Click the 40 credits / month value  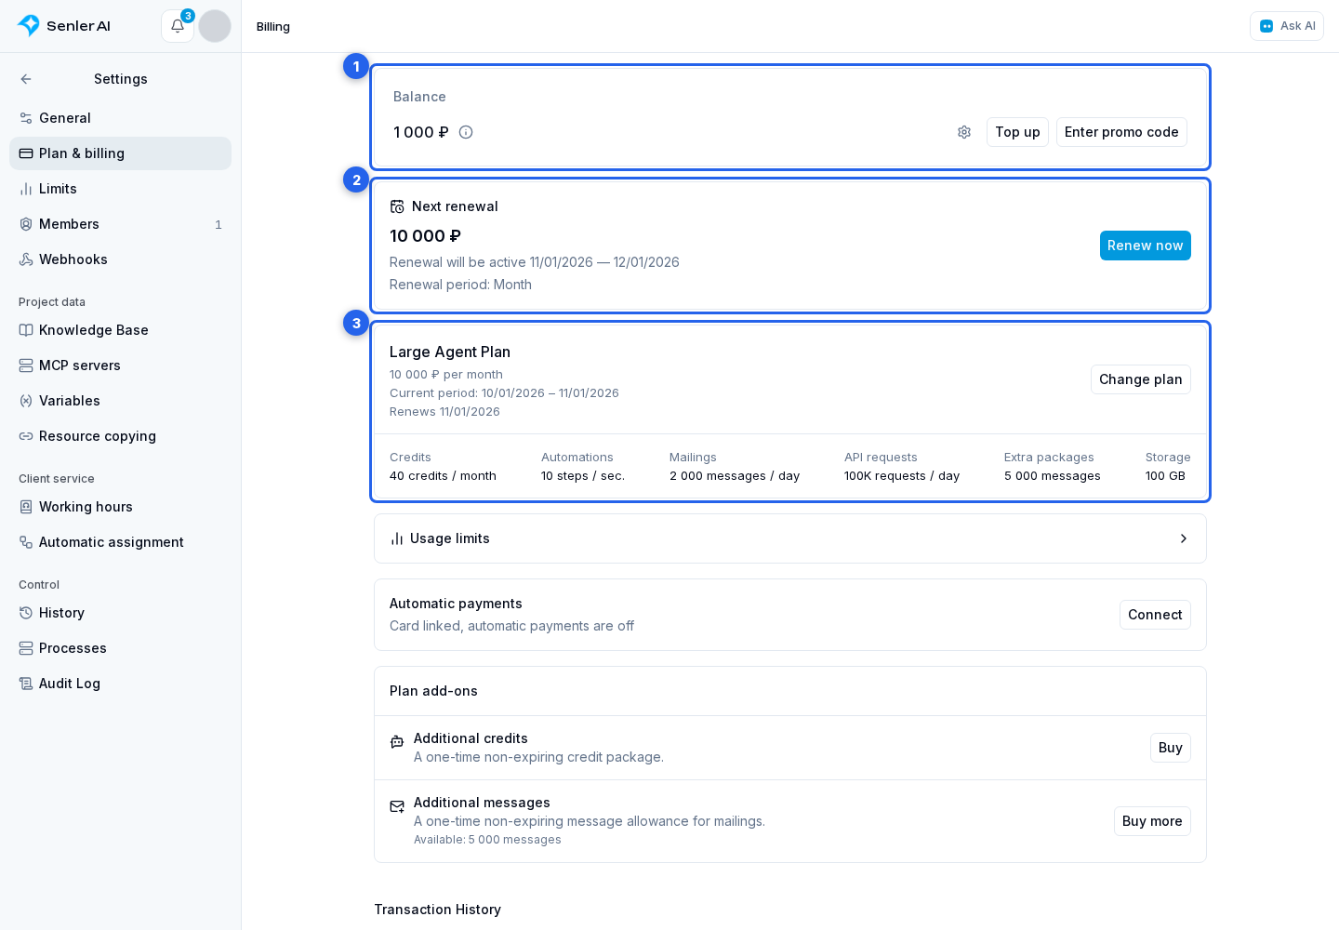[x=443, y=476]
